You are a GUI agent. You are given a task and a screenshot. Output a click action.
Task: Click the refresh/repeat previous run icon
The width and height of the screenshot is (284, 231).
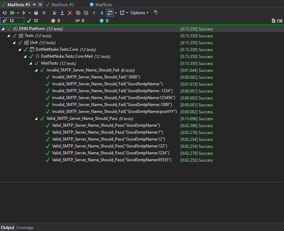(4, 13)
